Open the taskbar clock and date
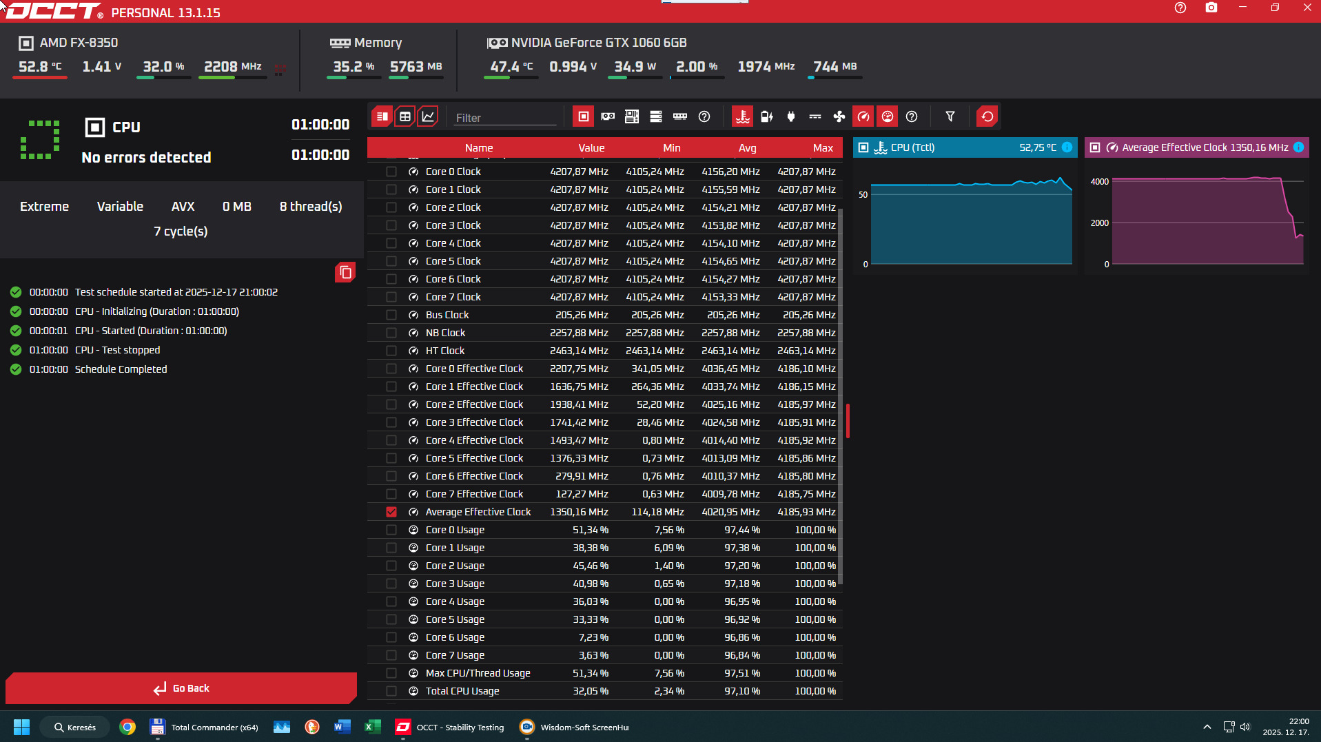 (x=1286, y=727)
